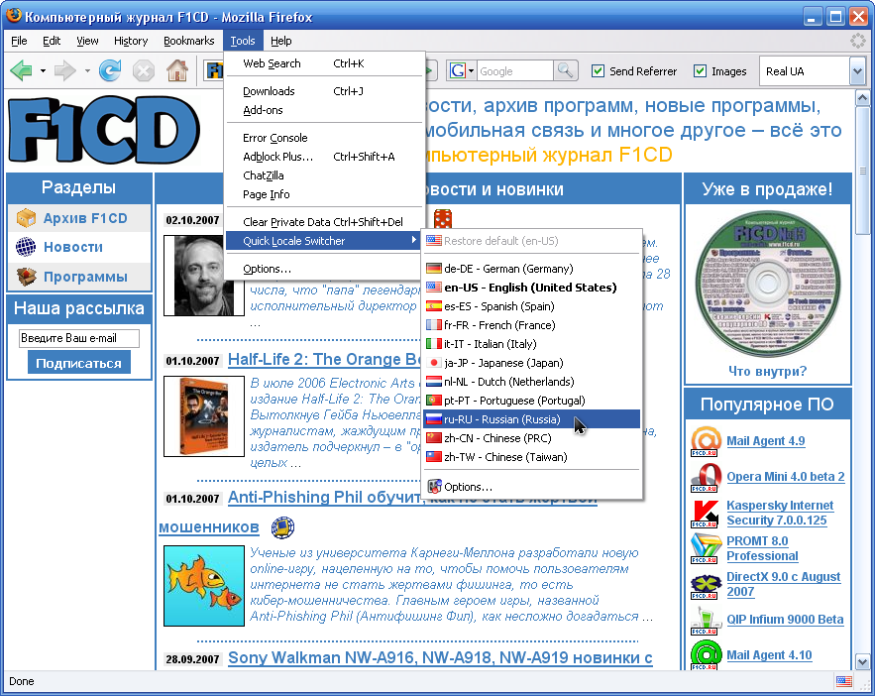Click the Firefox throbber activity icon

(x=858, y=41)
